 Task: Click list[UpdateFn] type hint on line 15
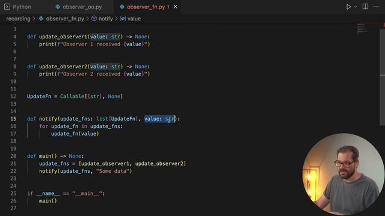click(x=117, y=119)
